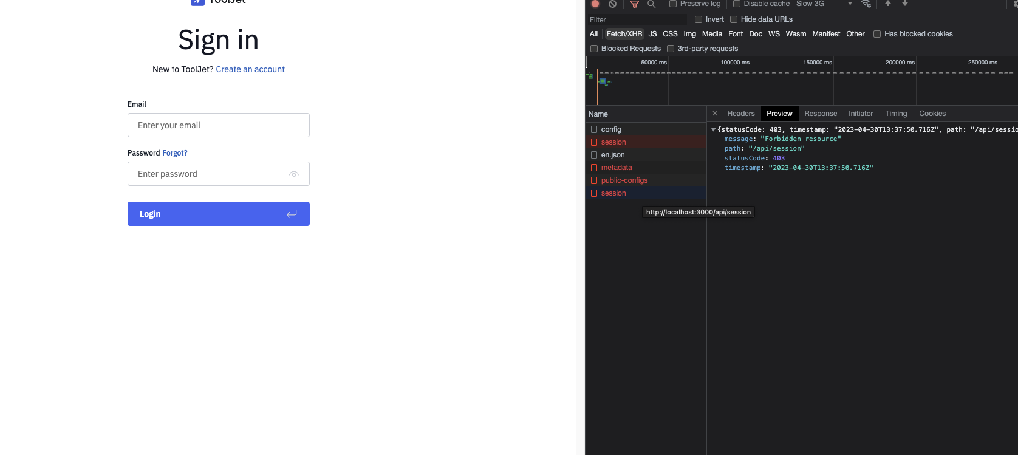Filter requests by All types
Screen dimensions: 1018x455
point(594,34)
